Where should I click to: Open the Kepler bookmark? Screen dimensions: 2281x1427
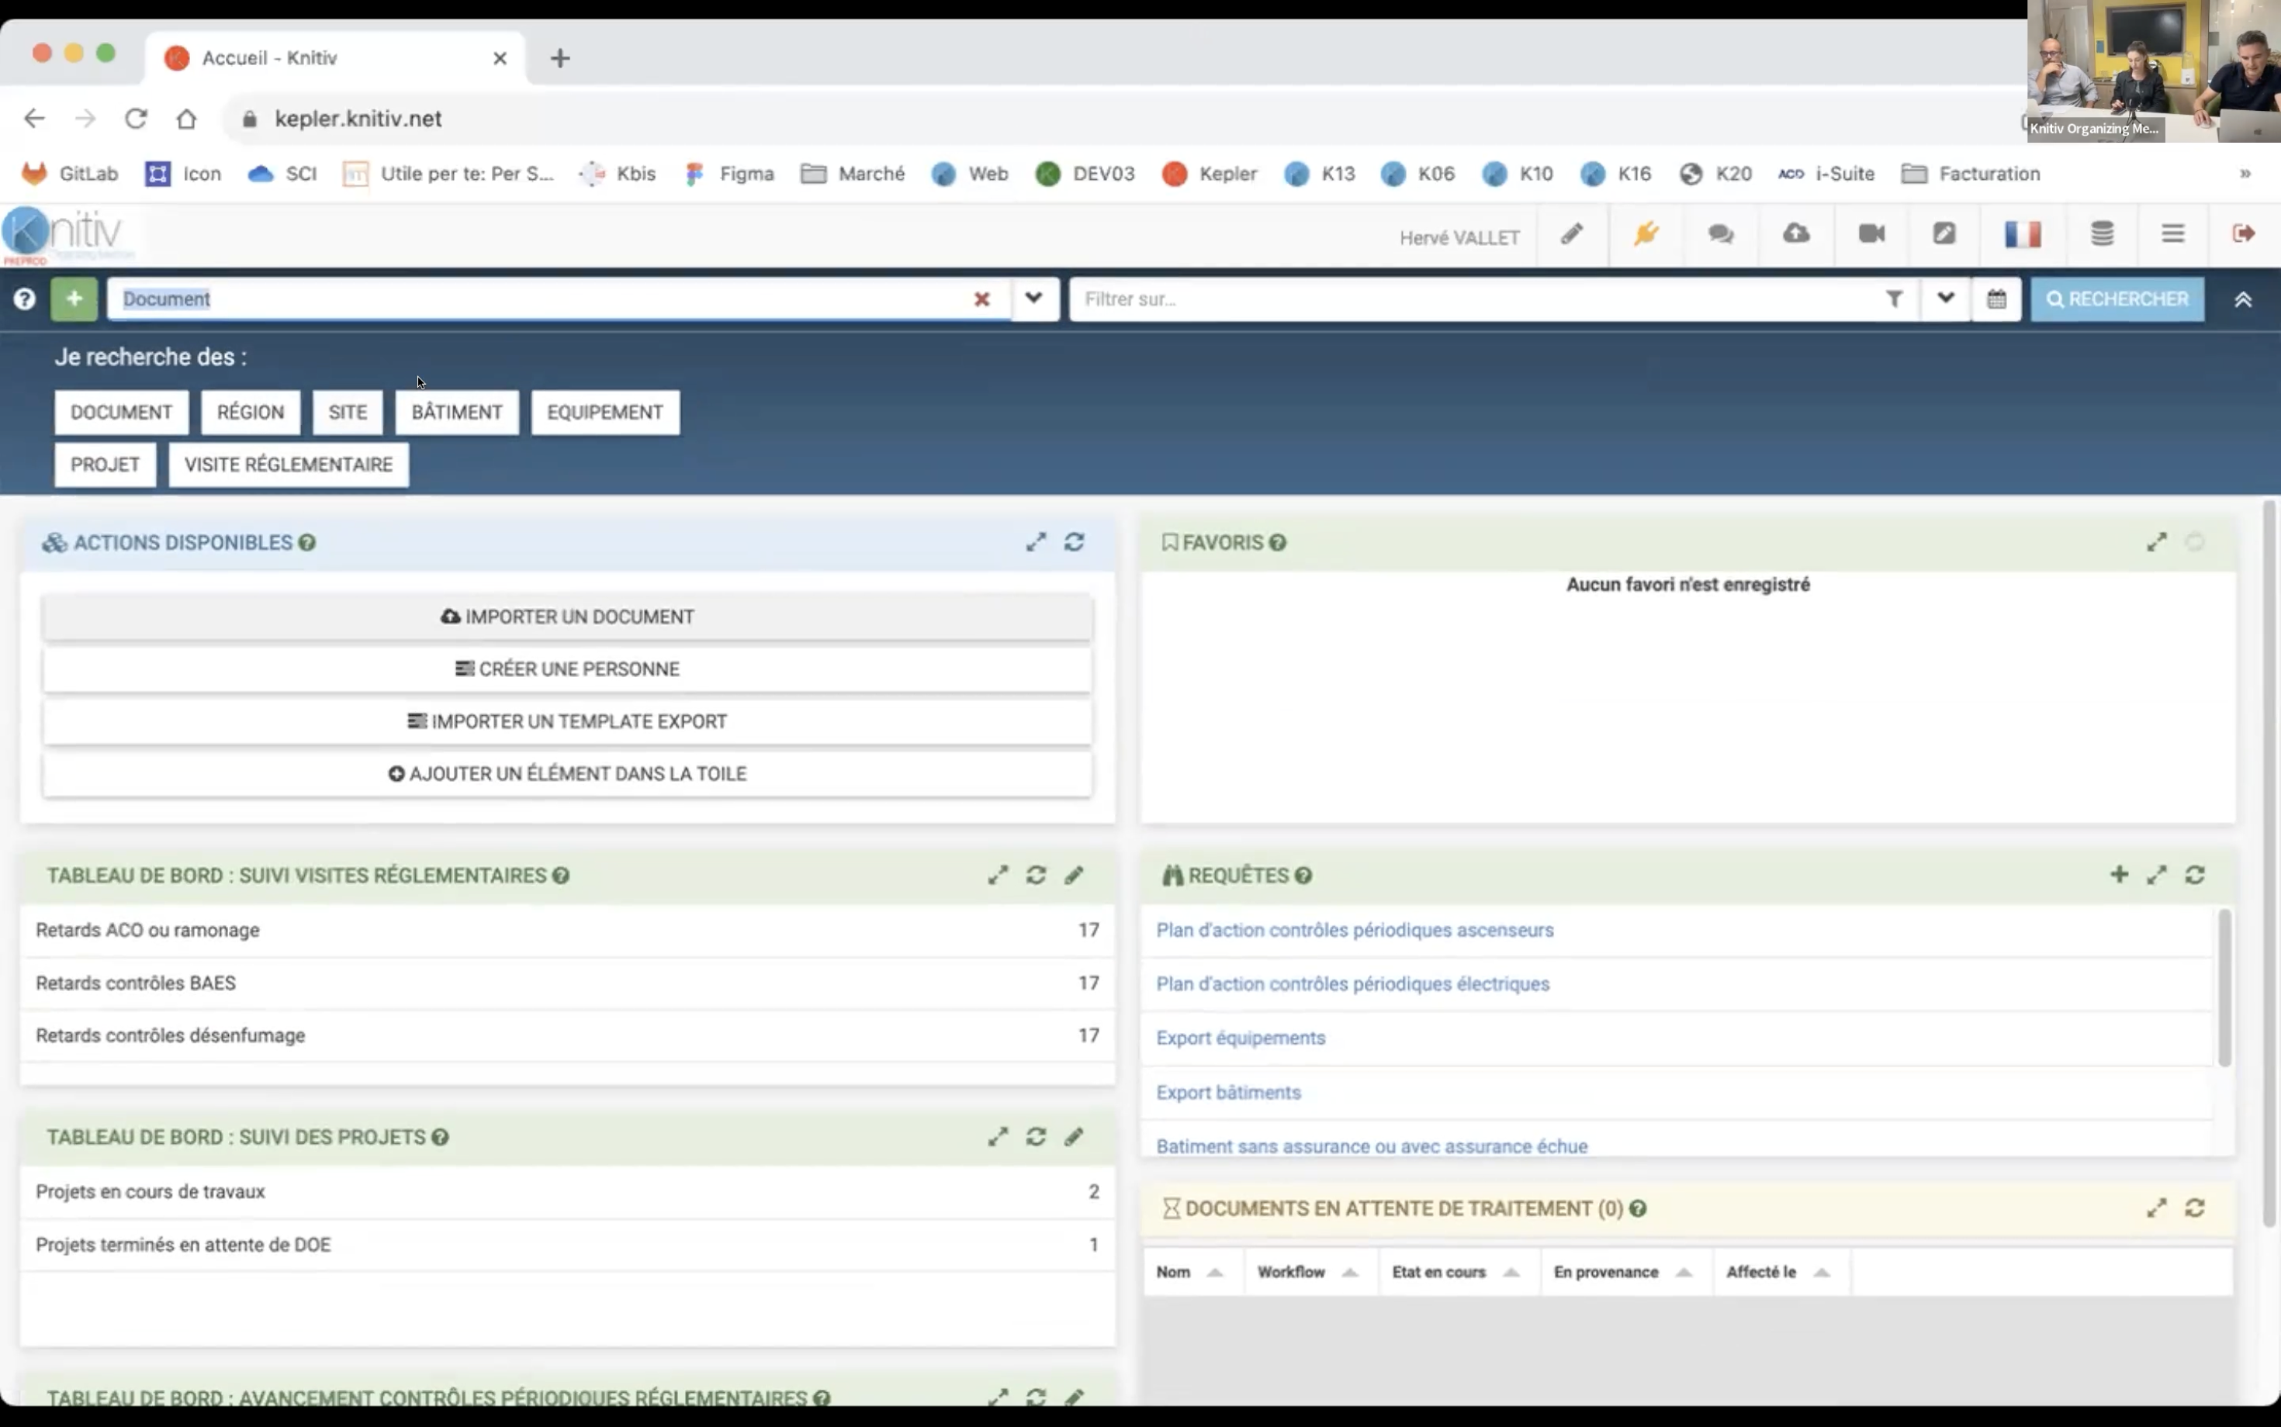1210,174
